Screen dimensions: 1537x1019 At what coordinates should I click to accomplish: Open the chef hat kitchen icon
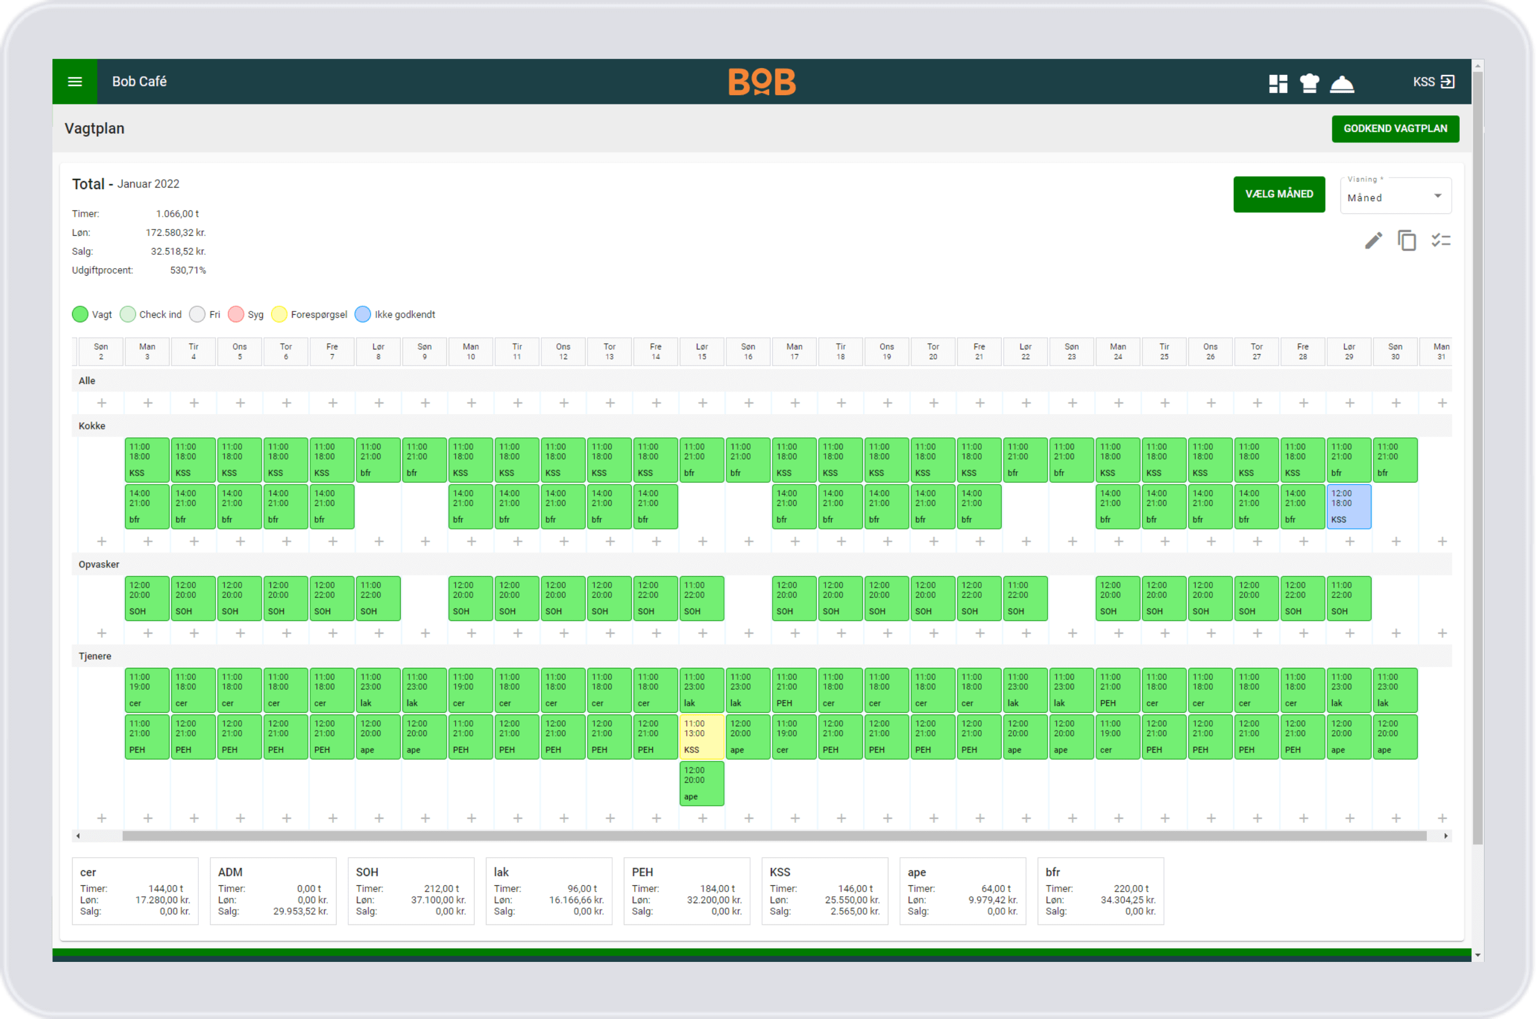click(x=1309, y=83)
